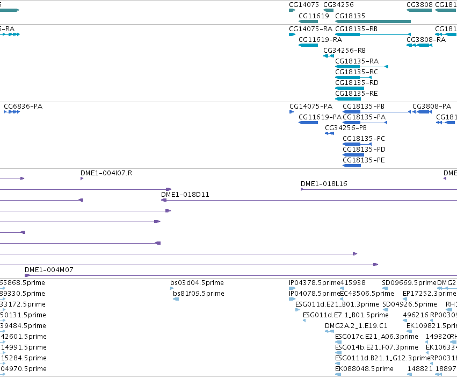Select the CG18135-RD transcript label
Viewport: 457px width, 377px height.
click(357, 83)
